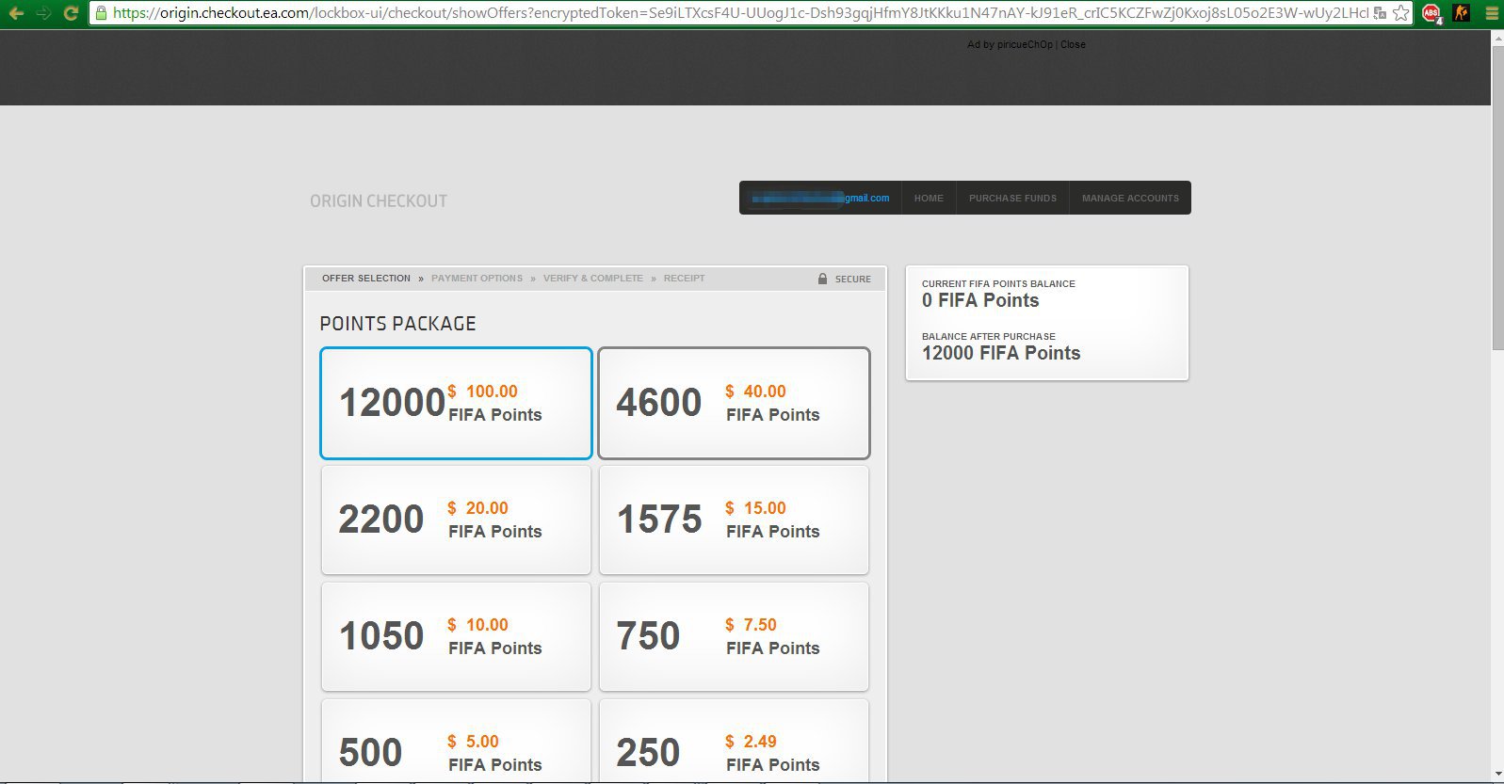Click the browser forward arrow
The image size is (1504, 784).
[x=43, y=13]
